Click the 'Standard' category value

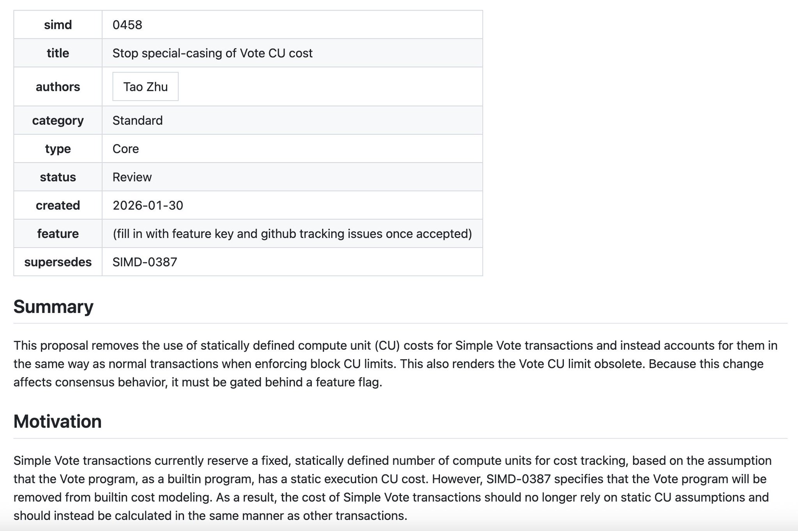tap(138, 120)
